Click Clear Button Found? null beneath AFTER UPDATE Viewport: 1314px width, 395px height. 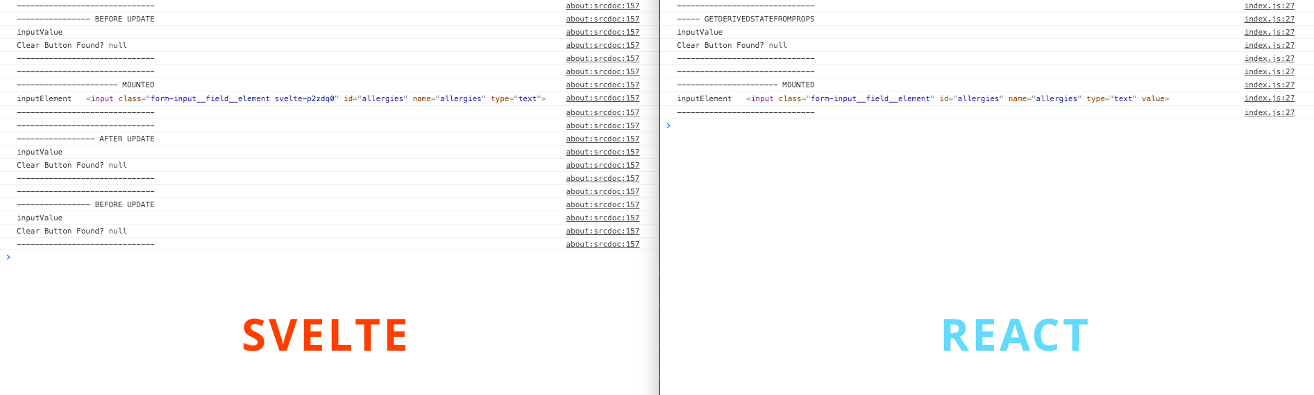71,165
